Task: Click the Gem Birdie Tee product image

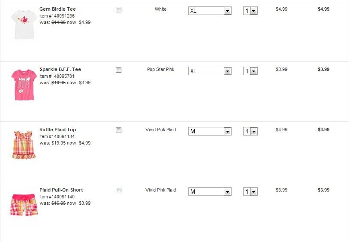Action: (x=24, y=24)
